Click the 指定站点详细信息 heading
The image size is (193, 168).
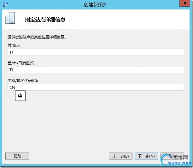tap(45, 20)
